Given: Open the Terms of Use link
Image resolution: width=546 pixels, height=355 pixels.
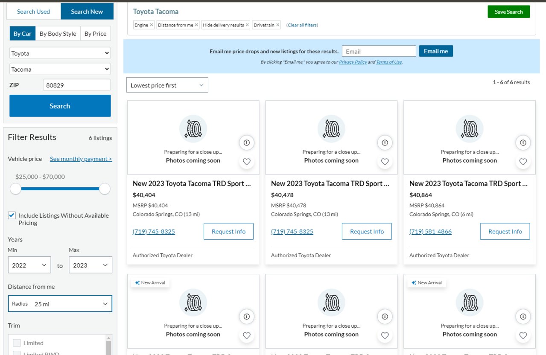Looking at the screenshot, I should click(389, 62).
